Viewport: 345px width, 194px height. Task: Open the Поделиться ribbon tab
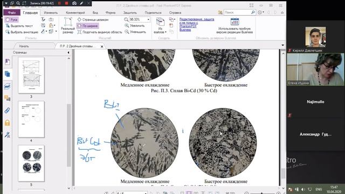pos(153,13)
